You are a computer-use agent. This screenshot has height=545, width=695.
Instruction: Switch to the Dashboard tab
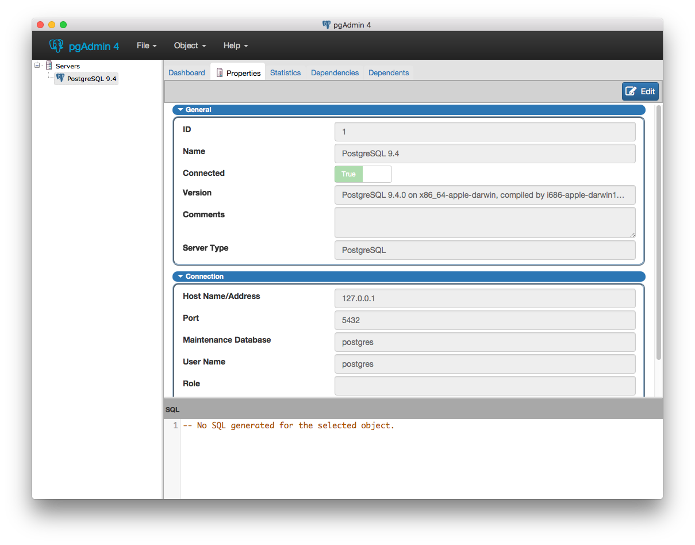click(187, 73)
